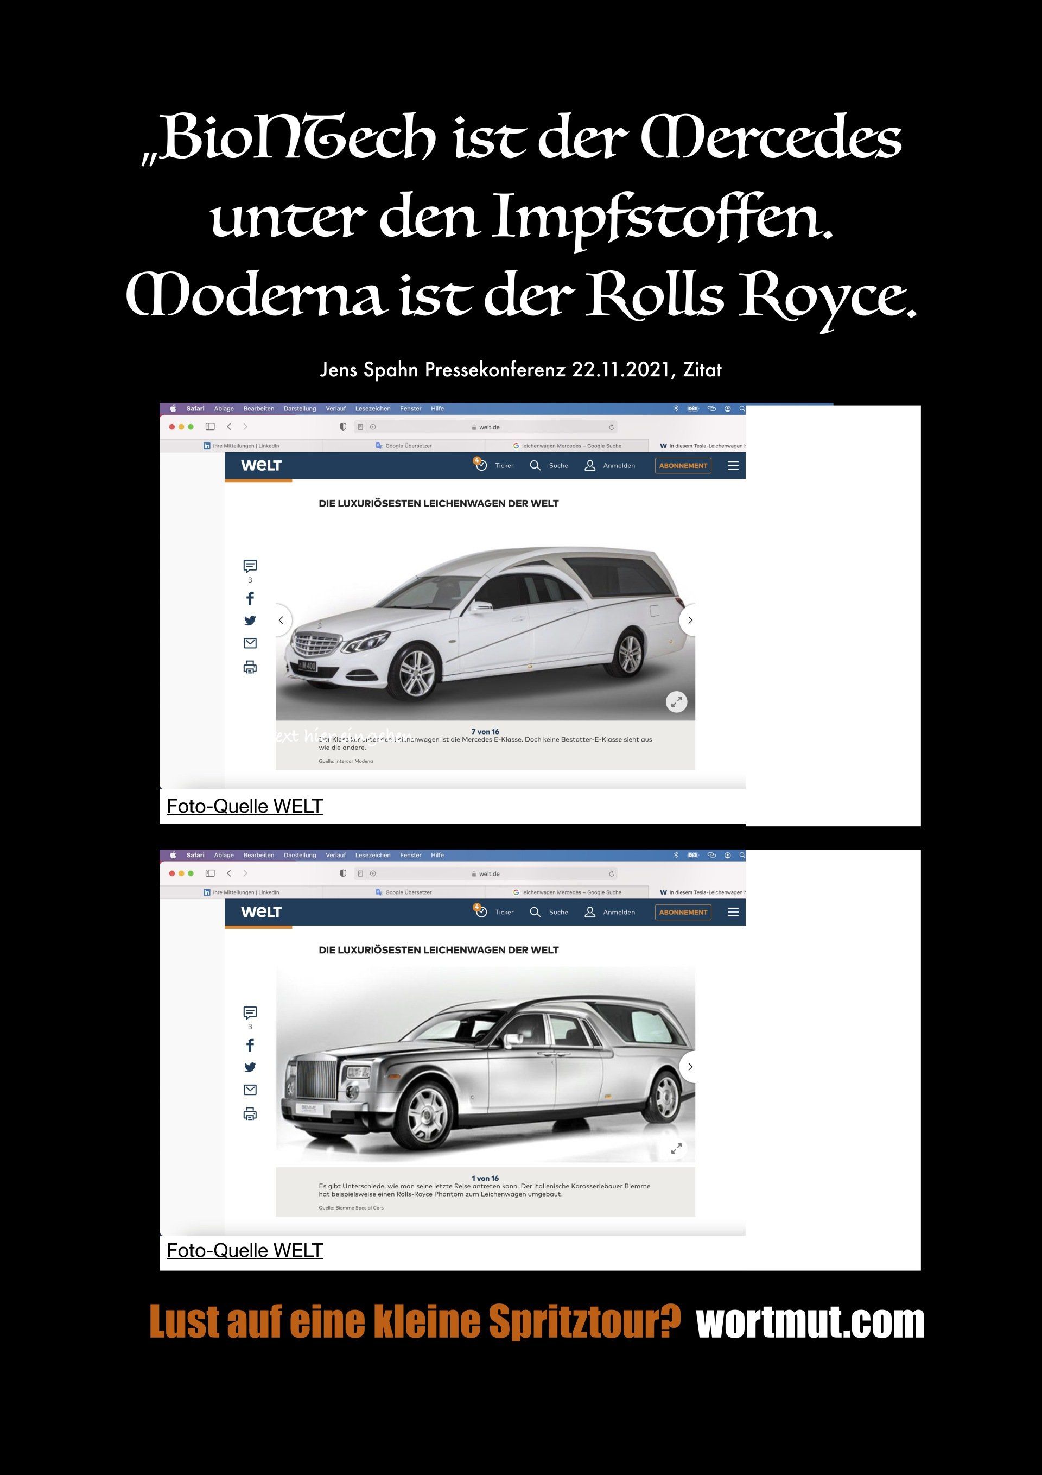The width and height of the screenshot is (1042, 1475).
Task: Click 'Jens Spahn Pressekonferenz 22.11.2021, Zitat' text
Action: pos(520,369)
